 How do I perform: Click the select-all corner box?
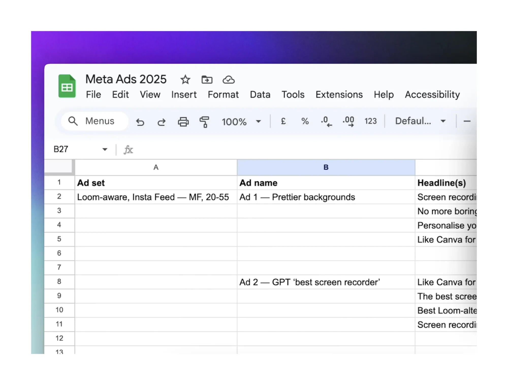pos(59,167)
